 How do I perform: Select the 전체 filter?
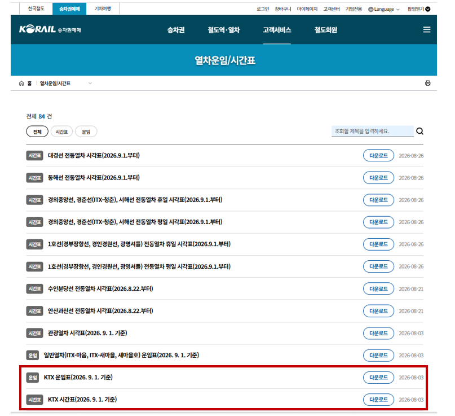pos(37,132)
